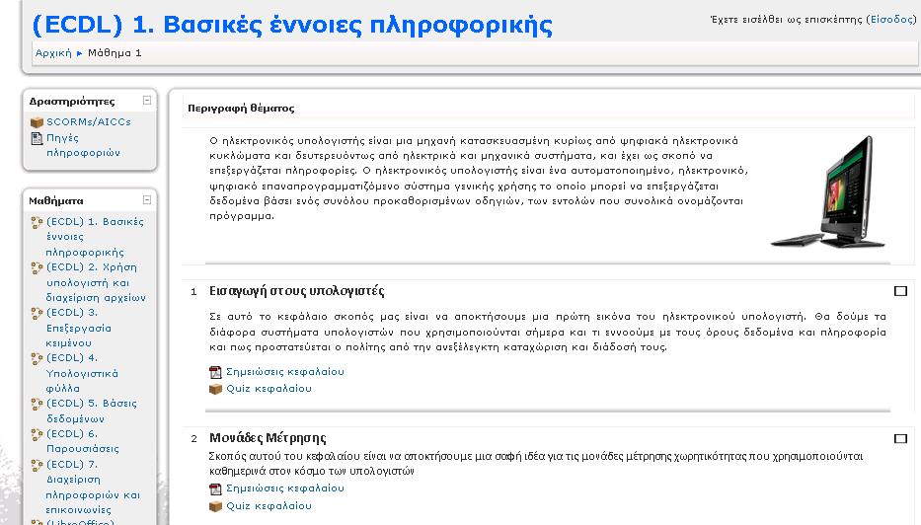The width and height of the screenshot is (921, 525).
Task: Open course (ECDL) 7. Διαχείριση πληροφοριών και επικοινωνίες
Action: (93, 487)
